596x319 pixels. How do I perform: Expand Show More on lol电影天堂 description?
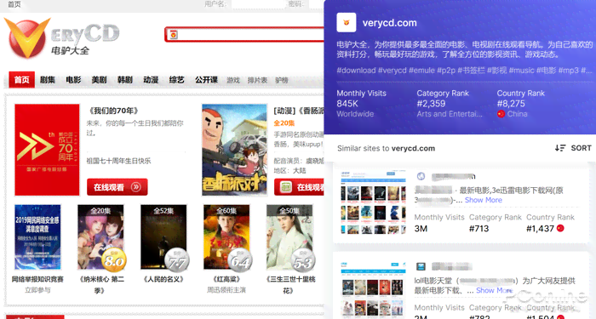[x=495, y=291]
